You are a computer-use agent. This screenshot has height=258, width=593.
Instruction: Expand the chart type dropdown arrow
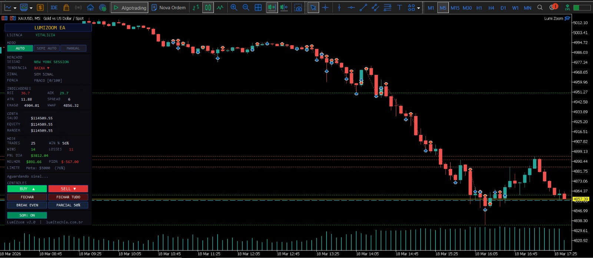point(15,8)
